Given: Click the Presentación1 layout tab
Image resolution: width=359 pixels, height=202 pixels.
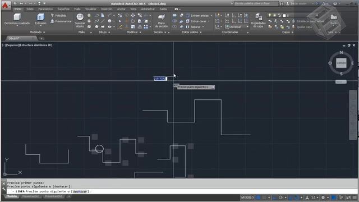Looking at the screenshot, I should click(31, 196).
